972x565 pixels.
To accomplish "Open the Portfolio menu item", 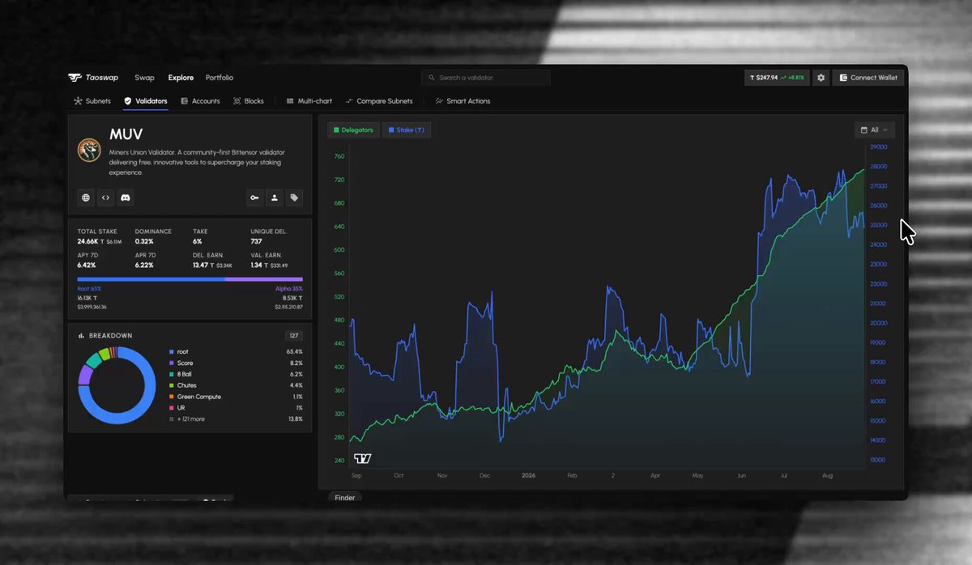I will pyautogui.click(x=220, y=78).
